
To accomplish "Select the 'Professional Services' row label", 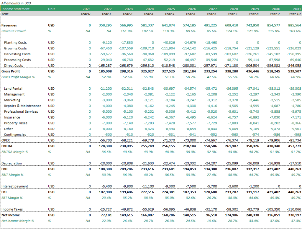I will tap(21, 112).
